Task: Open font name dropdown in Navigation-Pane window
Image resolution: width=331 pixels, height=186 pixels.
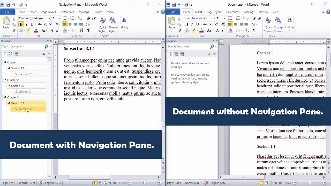Action: pos(49,18)
